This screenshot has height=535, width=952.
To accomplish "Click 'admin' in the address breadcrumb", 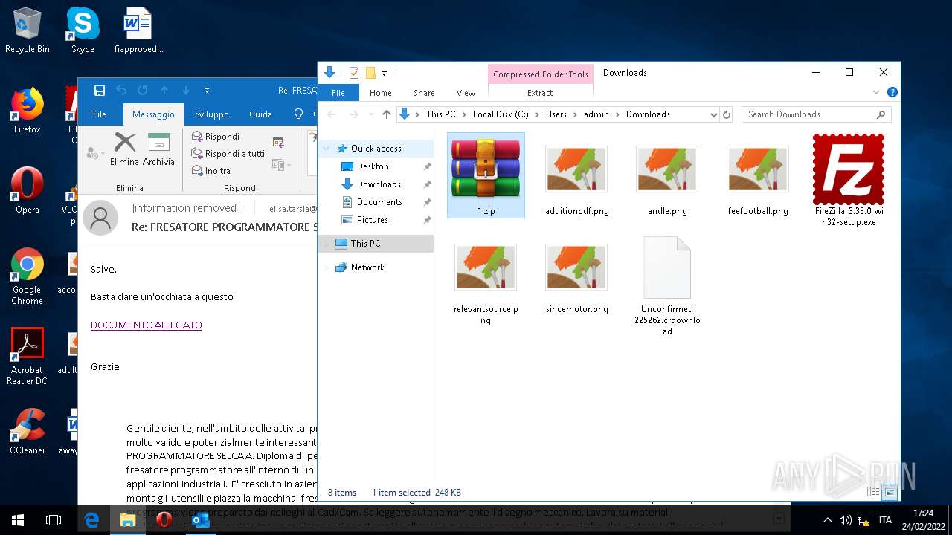I will click(596, 114).
